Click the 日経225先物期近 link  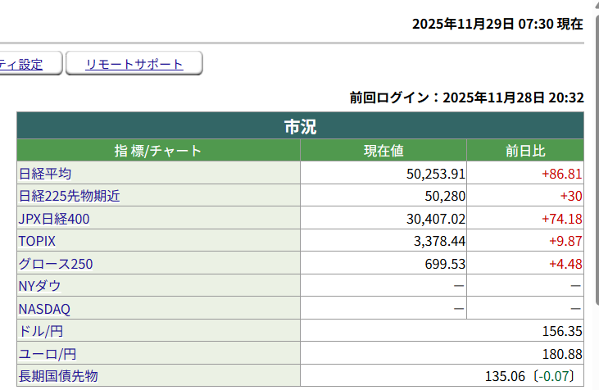tap(70, 196)
